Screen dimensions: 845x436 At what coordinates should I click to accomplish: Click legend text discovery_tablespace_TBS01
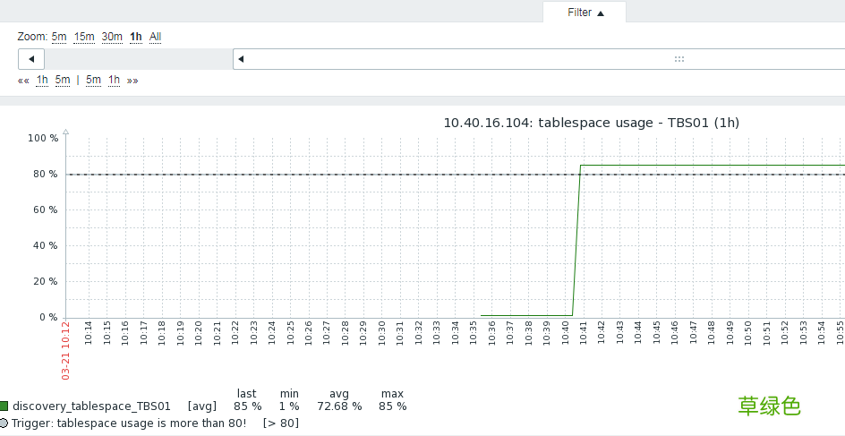pos(91,406)
